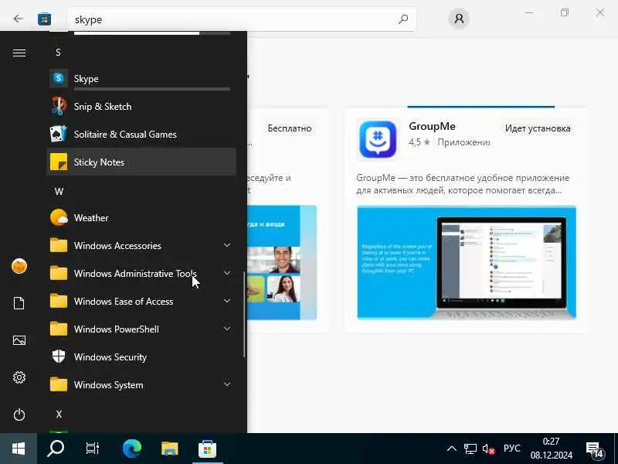618x464 pixels.
Task: Click the Start menu app list scrollbar
Action: coord(244,315)
